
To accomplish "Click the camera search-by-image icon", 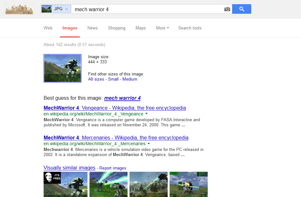I will (x=227, y=9).
